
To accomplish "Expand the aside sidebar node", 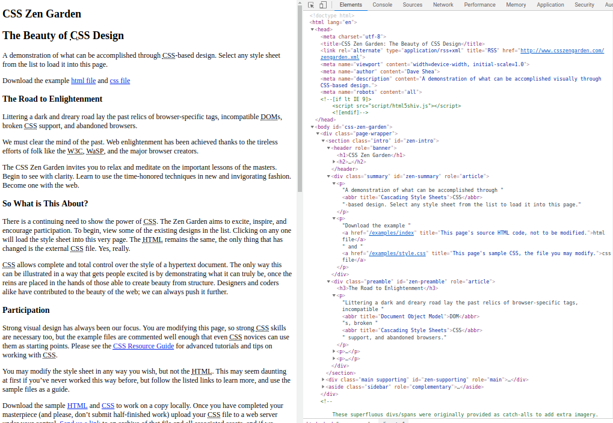I will [323, 387].
